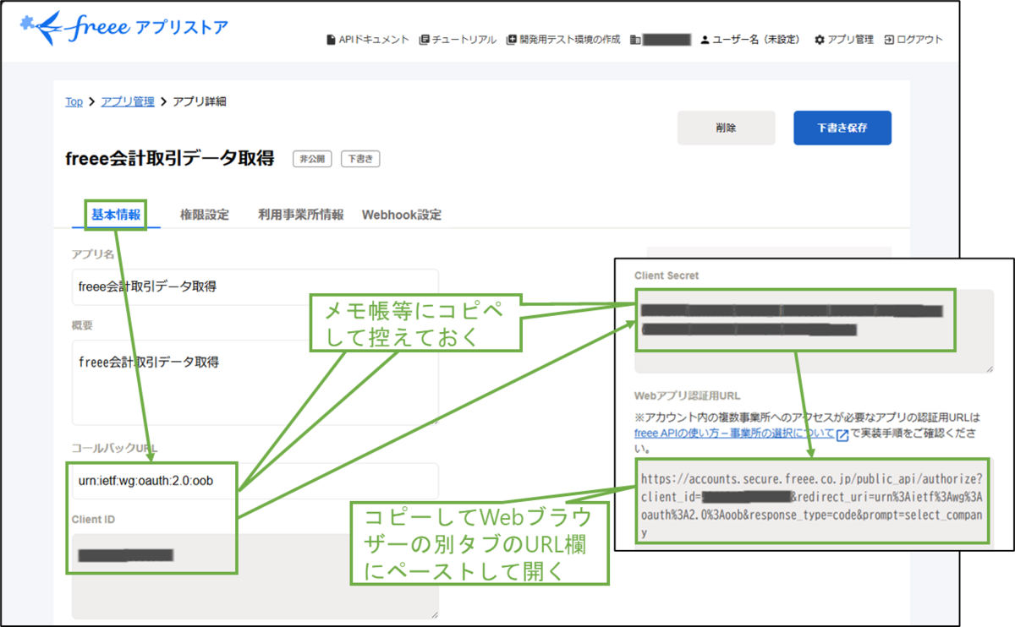Open the チュートリアル link

(x=464, y=40)
